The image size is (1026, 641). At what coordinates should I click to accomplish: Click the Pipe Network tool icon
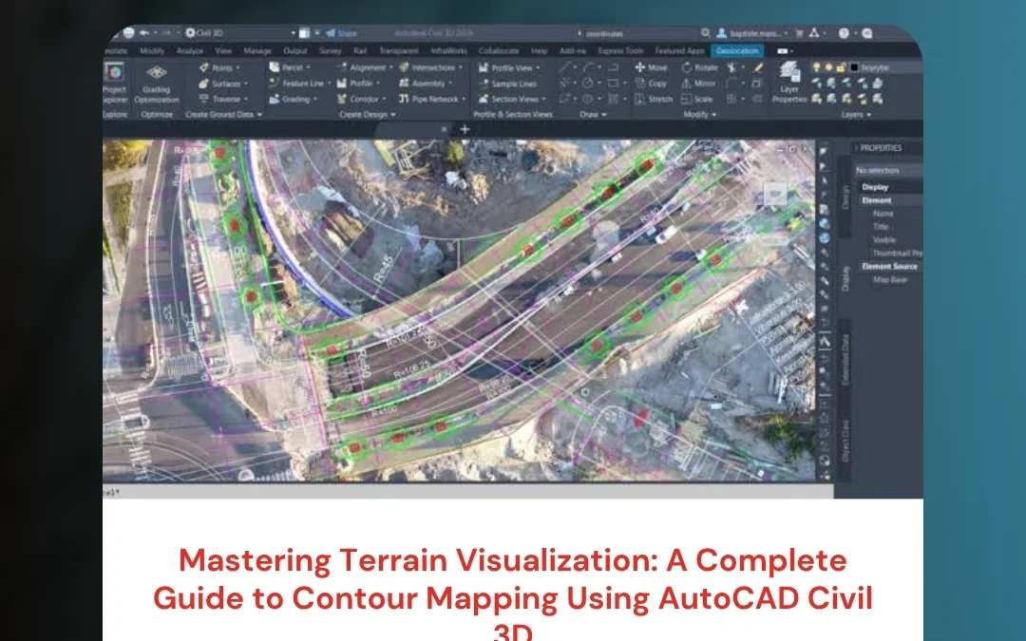(x=404, y=99)
